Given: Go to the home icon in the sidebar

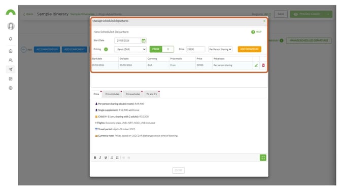Looking at the screenshot, I should tap(11, 51).
